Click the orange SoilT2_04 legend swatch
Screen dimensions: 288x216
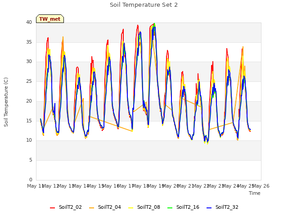click(x=91, y=208)
